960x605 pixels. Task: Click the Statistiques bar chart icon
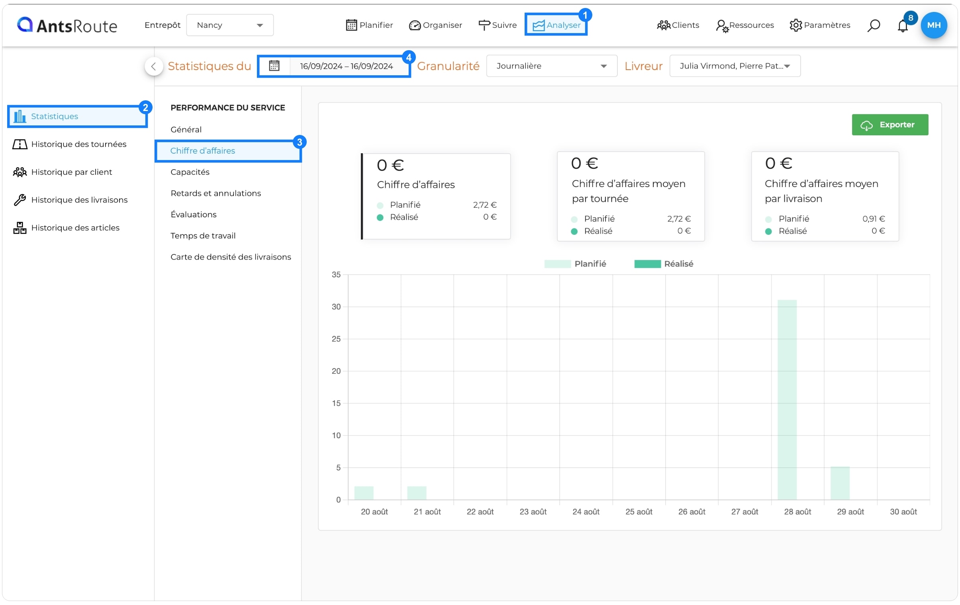[x=20, y=116]
